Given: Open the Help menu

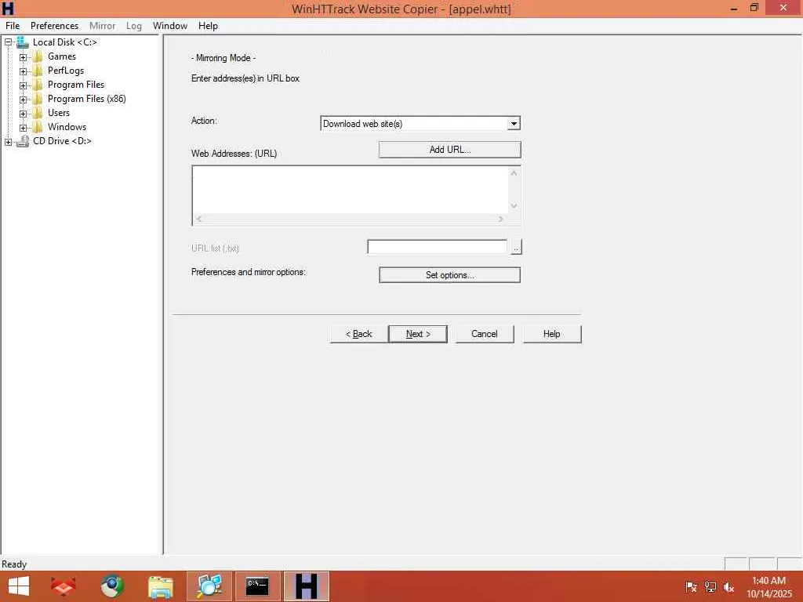Looking at the screenshot, I should point(208,26).
